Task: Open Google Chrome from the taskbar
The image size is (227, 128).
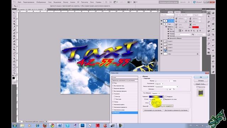Action: (x=52, y=126)
